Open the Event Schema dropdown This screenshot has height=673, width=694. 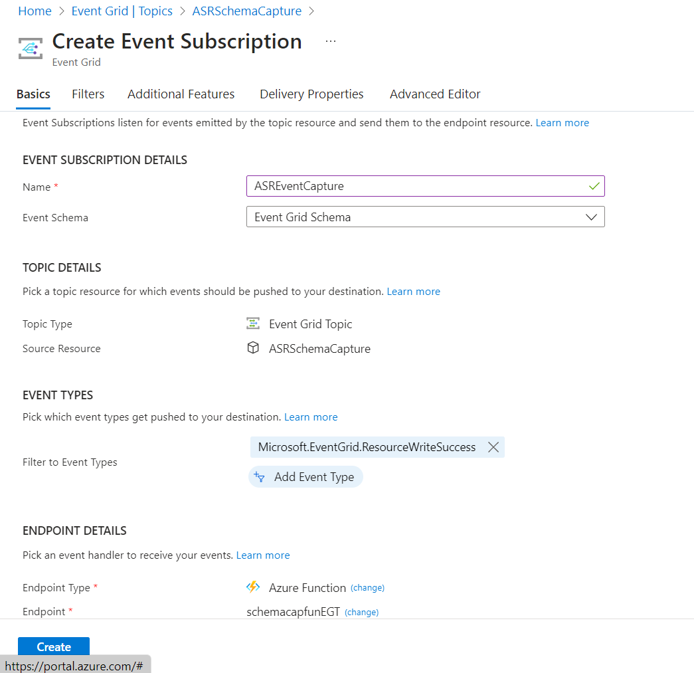[591, 217]
